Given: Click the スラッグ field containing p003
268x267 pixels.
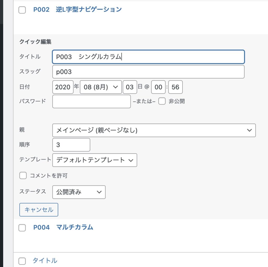Looking at the screenshot, I should [148, 72].
